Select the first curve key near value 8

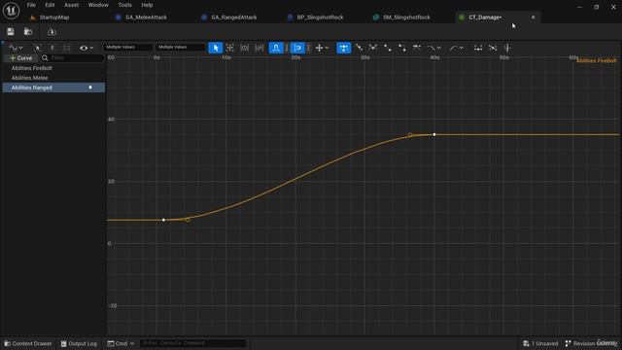pyautogui.click(x=163, y=220)
